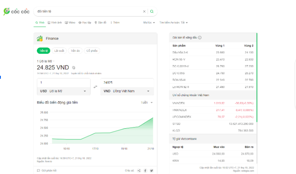Switch to the Lãi suất pill
The width and height of the screenshot is (296, 174).
tap(59, 51)
